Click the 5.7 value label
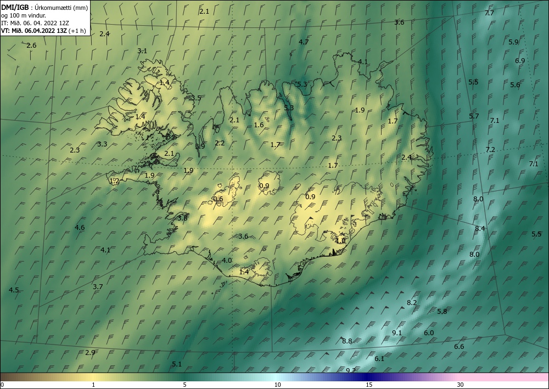549x389 pixels. [474, 116]
